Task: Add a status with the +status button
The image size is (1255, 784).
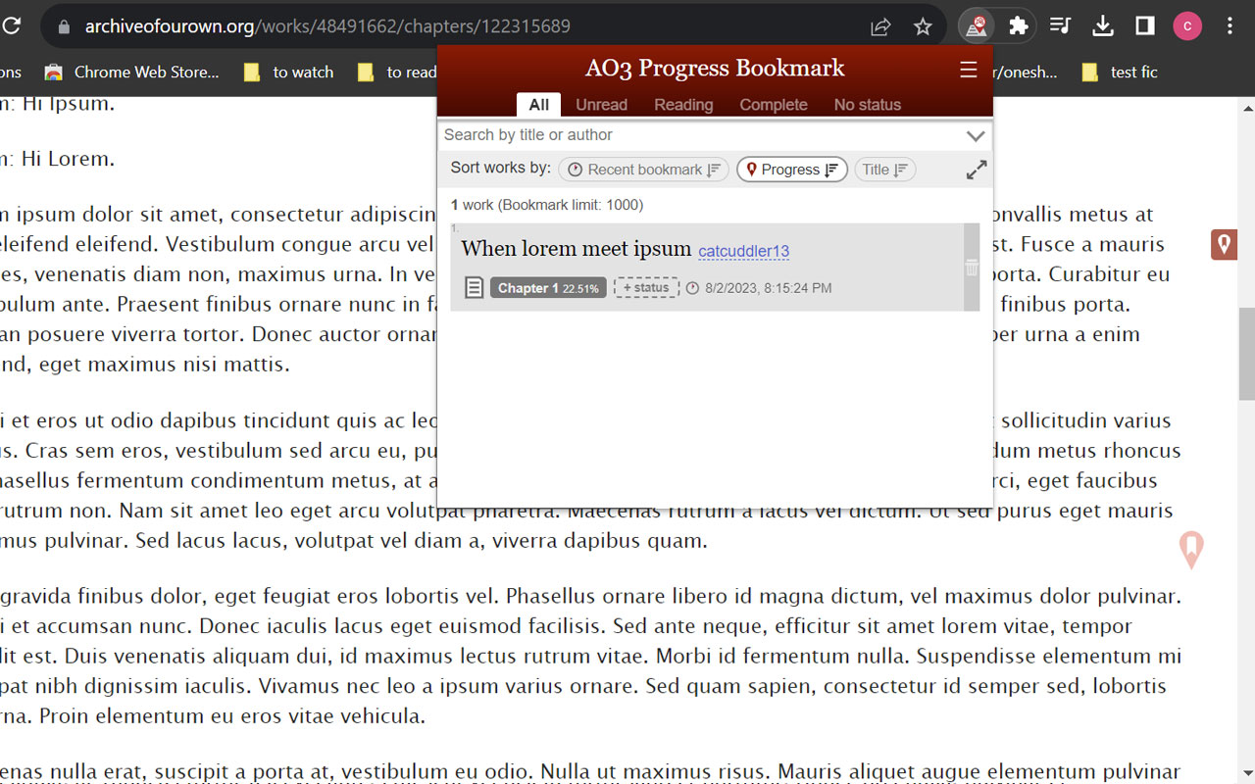Action: click(x=646, y=287)
